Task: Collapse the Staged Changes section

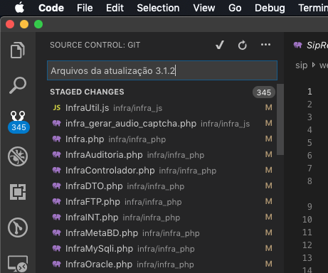Action: coord(87,92)
